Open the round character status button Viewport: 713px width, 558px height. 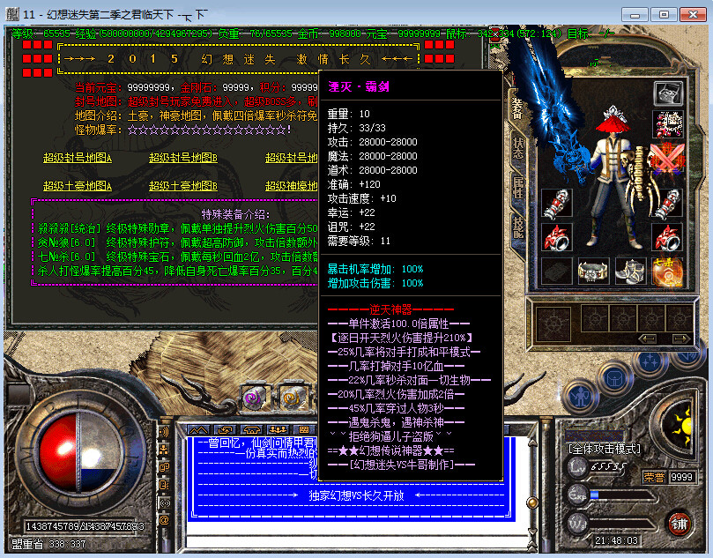click(x=580, y=397)
